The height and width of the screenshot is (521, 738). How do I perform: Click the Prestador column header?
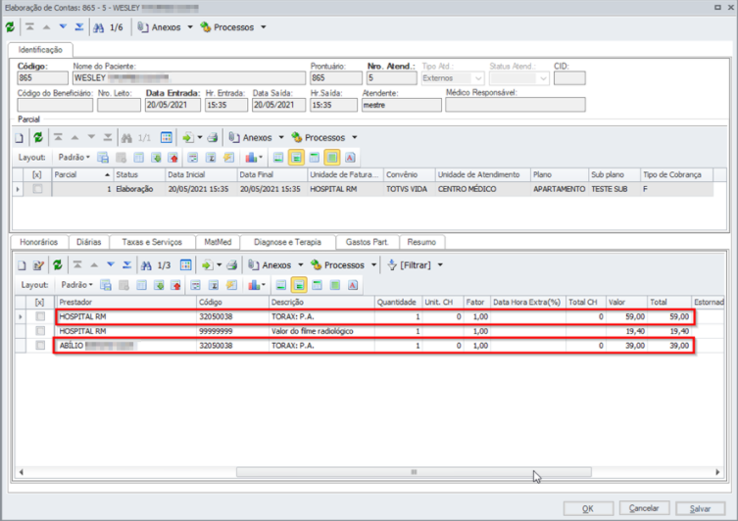pos(125,303)
